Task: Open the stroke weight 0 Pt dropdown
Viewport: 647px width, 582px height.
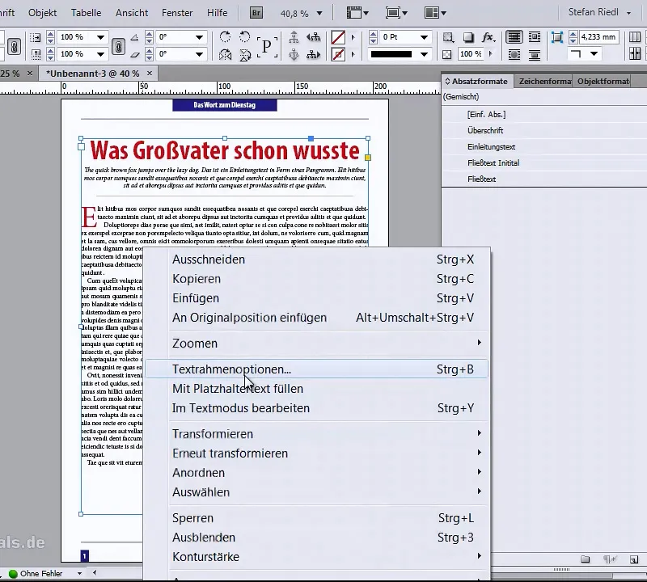Action: point(424,37)
